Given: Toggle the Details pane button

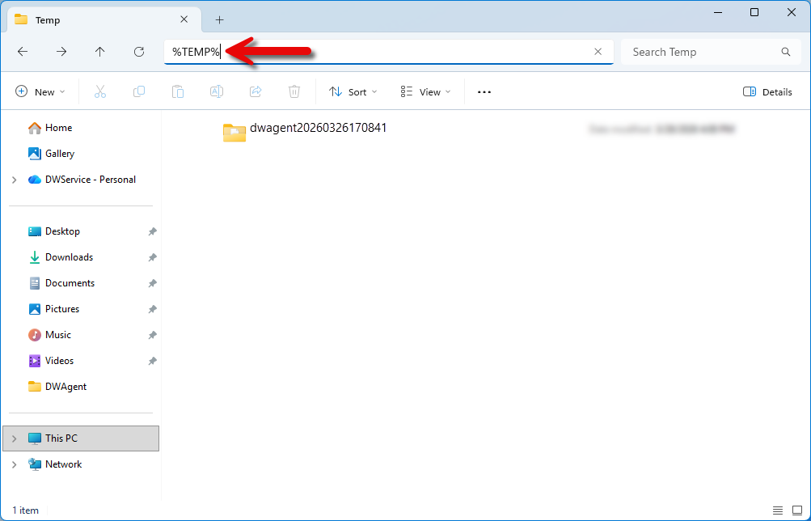Looking at the screenshot, I should pyautogui.click(x=767, y=92).
